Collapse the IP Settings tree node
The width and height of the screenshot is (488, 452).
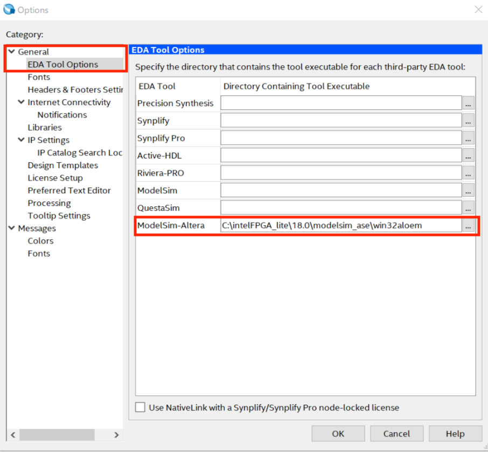point(21,140)
